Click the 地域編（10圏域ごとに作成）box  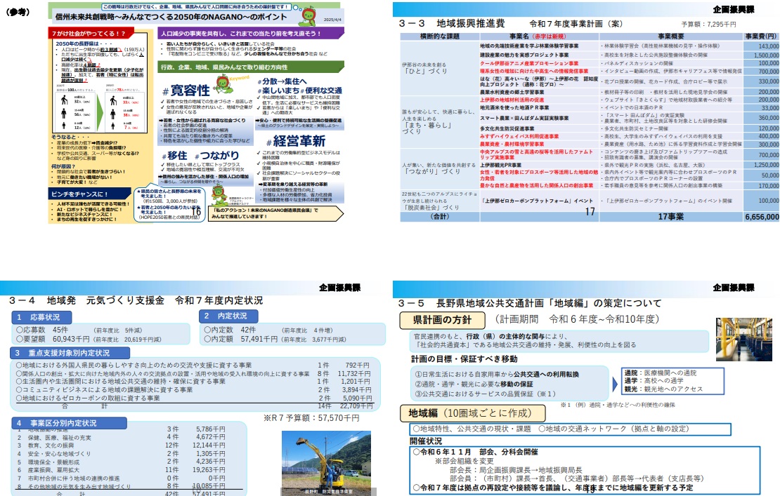[x=473, y=413]
